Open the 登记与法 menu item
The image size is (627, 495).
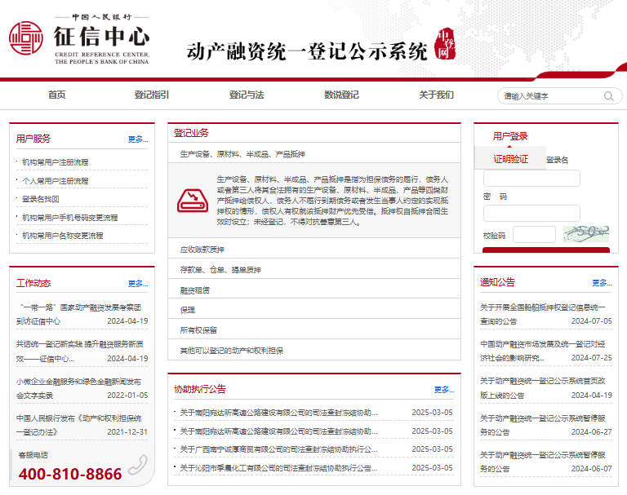(x=247, y=95)
